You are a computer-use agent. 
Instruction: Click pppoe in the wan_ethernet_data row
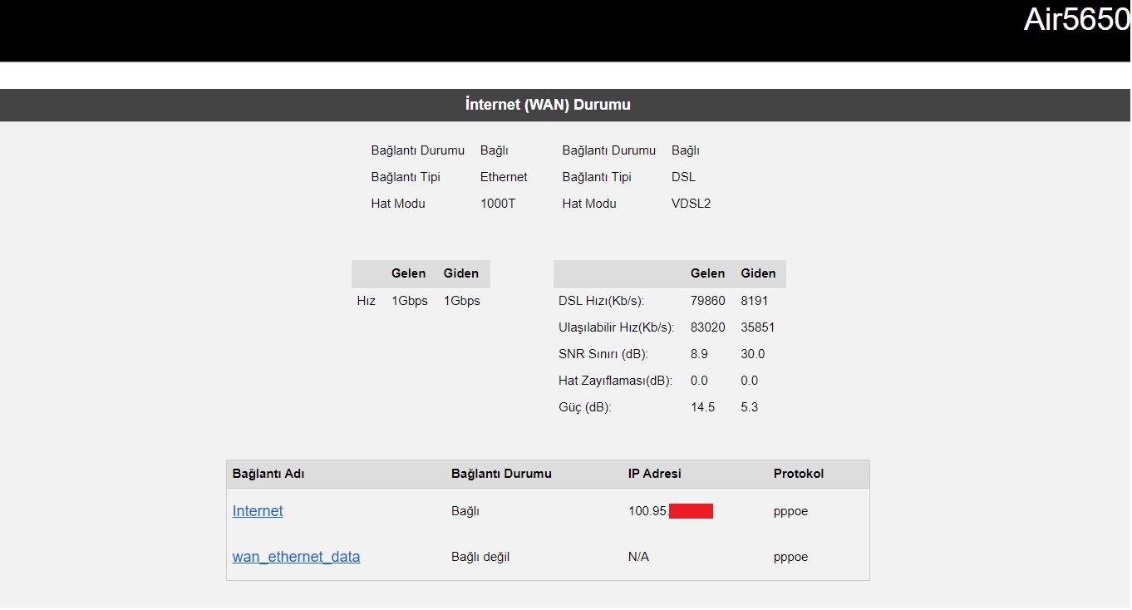point(790,557)
